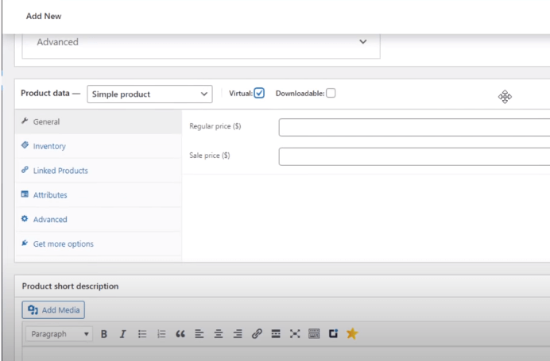
Task: Focus the Sale price input field
Action: [414, 156]
